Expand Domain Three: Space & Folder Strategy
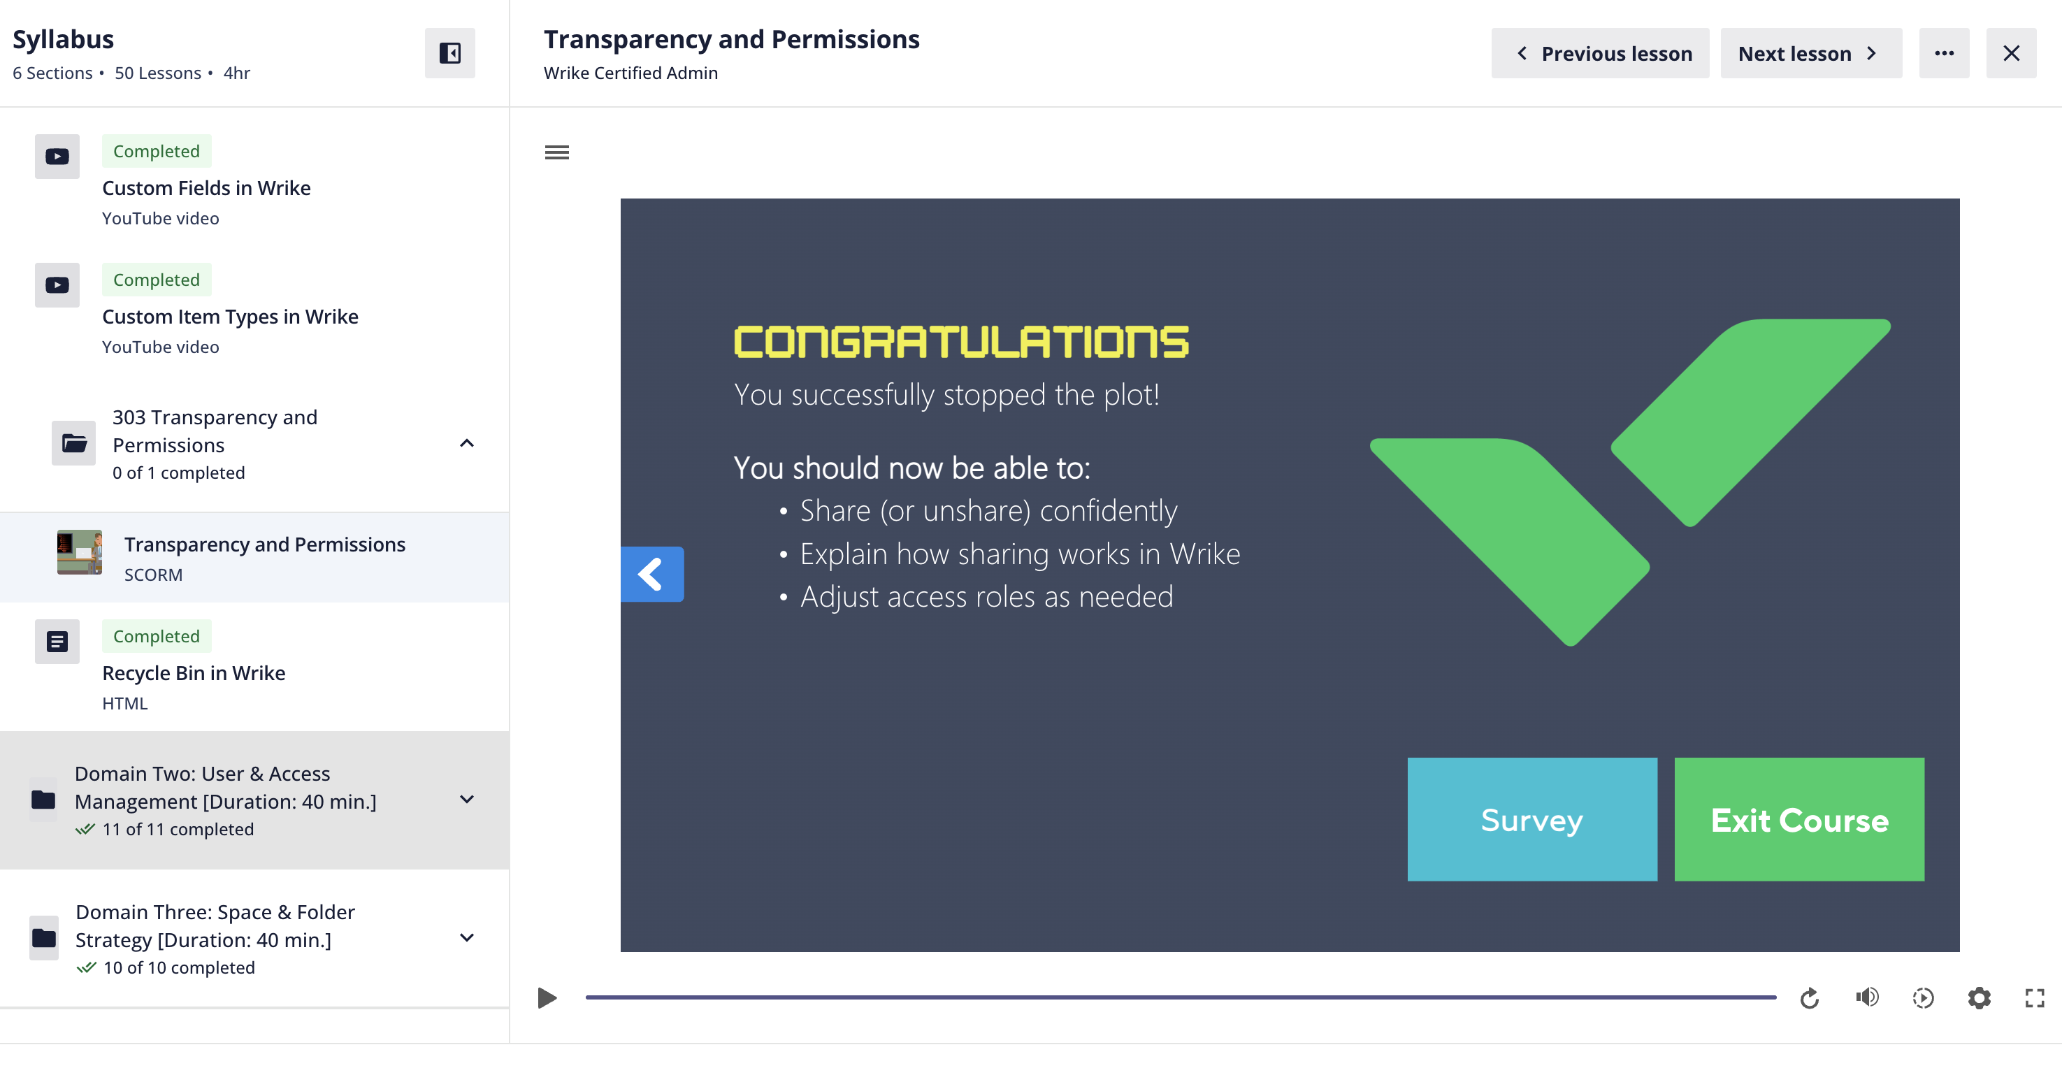 point(468,938)
